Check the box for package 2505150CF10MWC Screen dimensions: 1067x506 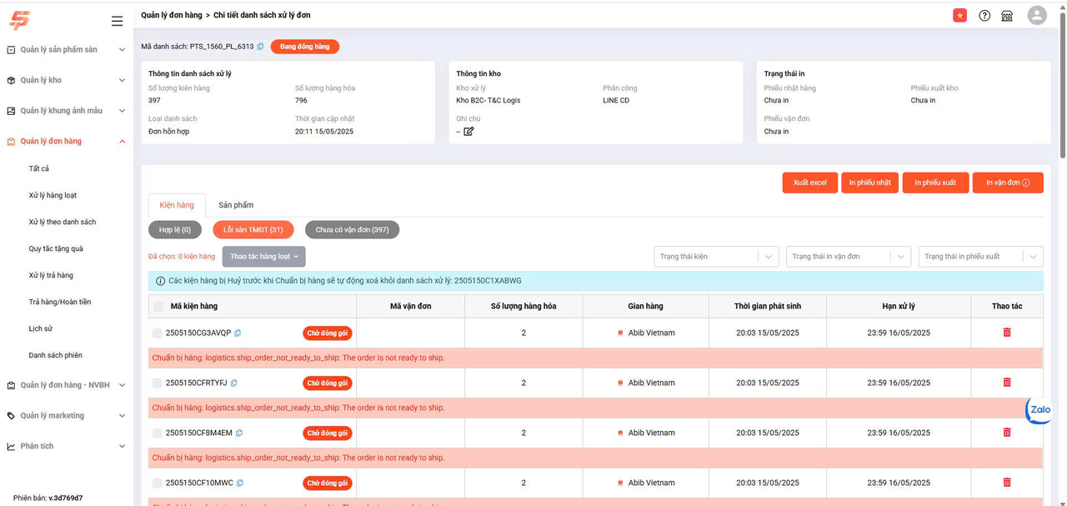pos(157,483)
